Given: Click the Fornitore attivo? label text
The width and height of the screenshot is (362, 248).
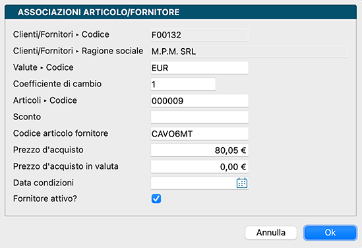Looking at the screenshot, I should pyautogui.click(x=45, y=199).
